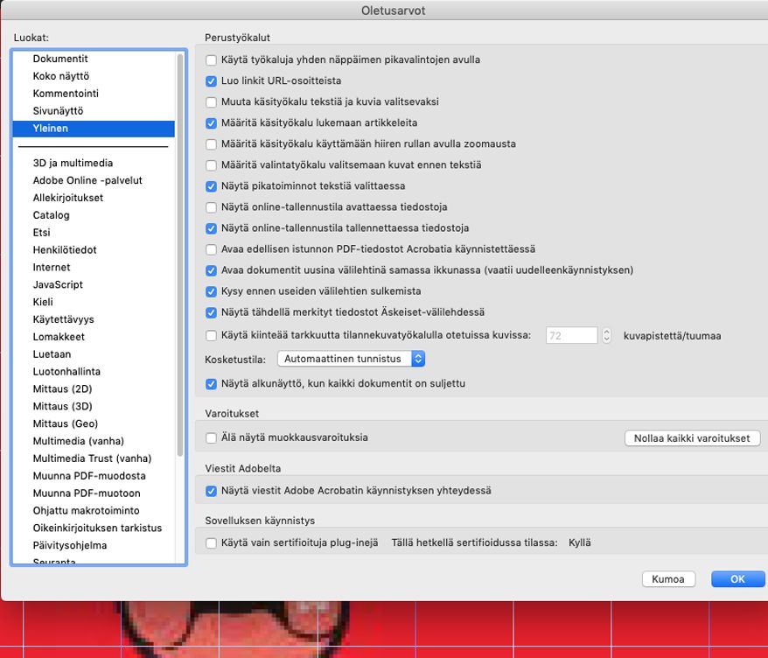The width and height of the screenshot is (768, 658).
Task: Disable "Määritä käsityökalu lukemaan artikkeleita"
Action: 210,122
